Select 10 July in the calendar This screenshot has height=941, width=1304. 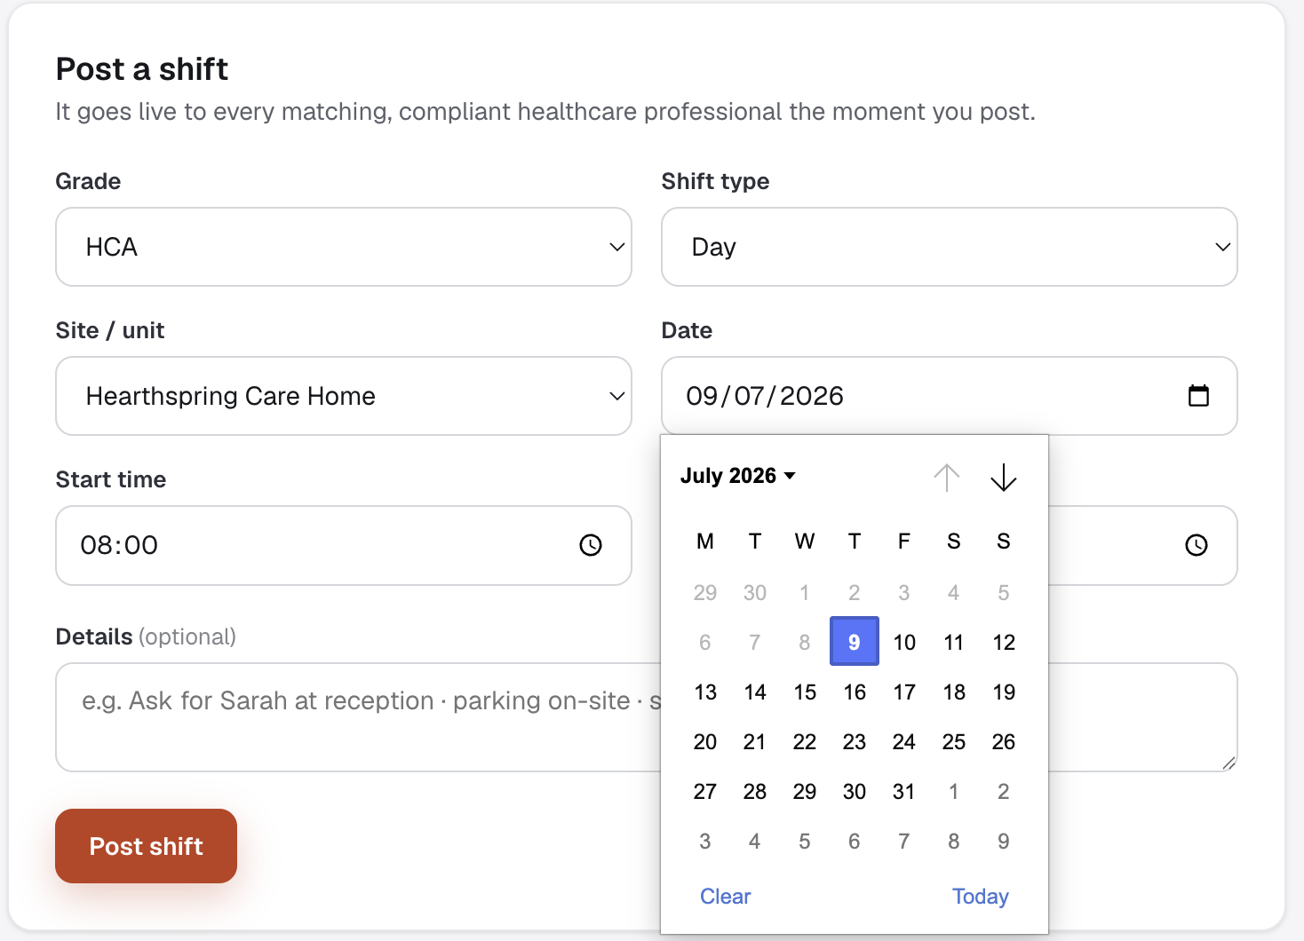[x=904, y=642]
